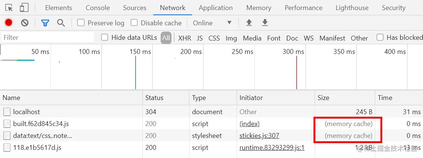Clear the network log

(25, 23)
